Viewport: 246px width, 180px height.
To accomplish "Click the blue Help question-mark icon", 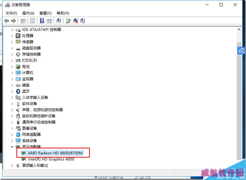I will pyautogui.click(x=42, y=21).
